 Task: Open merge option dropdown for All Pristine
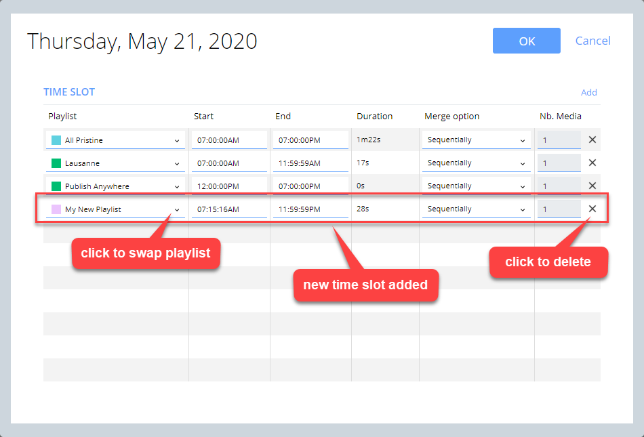522,140
